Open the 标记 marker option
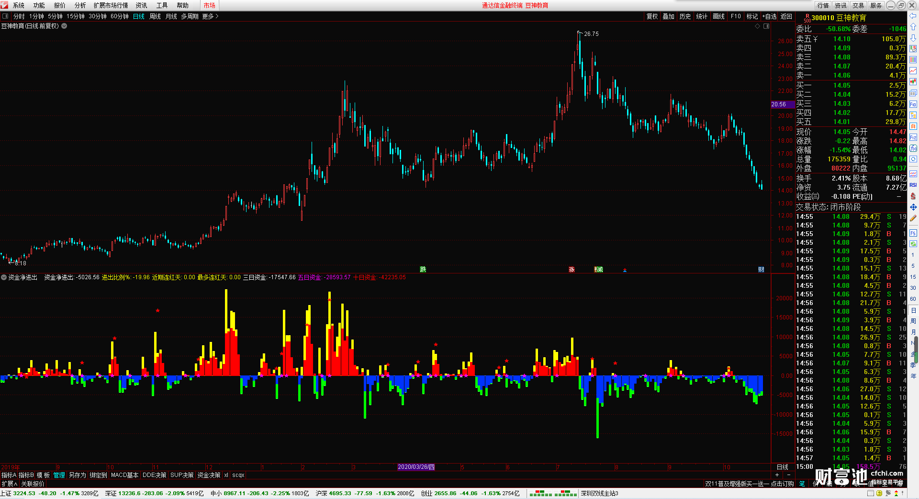 (x=752, y=16)
